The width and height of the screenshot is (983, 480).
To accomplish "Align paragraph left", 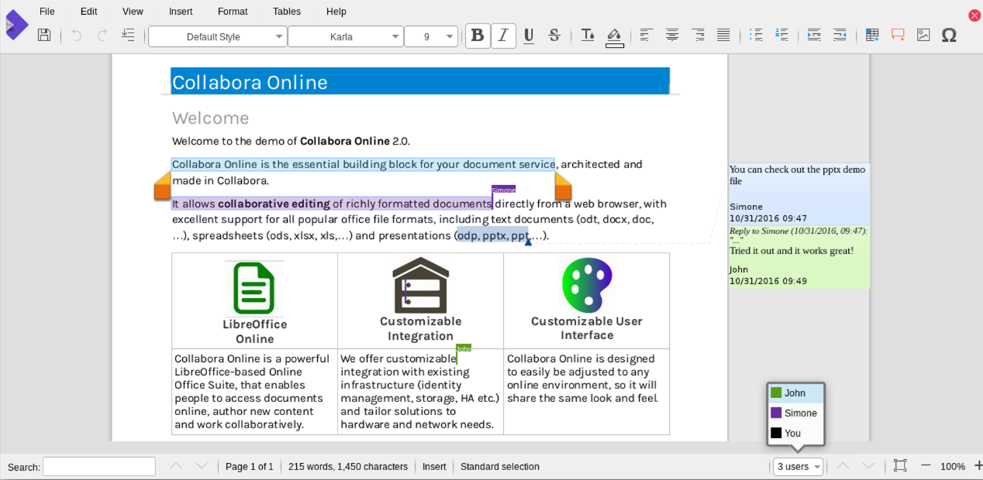I will click(x=646, y=35).
